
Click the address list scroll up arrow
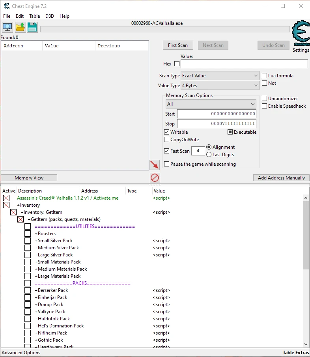click(306, 198)
